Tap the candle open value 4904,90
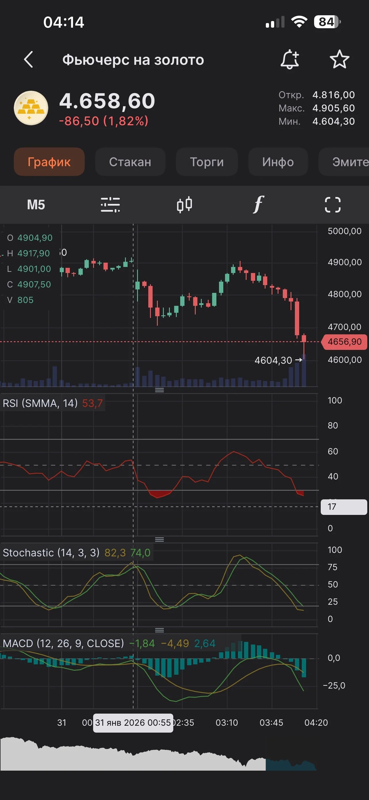 tap(35, 238)
